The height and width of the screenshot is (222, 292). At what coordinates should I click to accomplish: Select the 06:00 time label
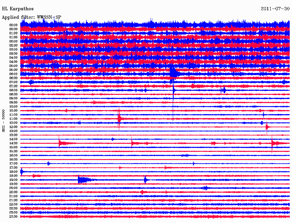[13, 74]
